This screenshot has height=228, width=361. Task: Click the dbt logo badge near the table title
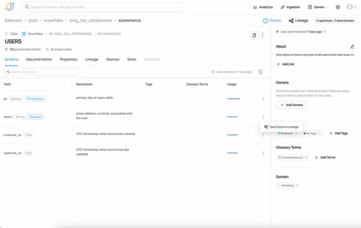[x=254, y=35]
